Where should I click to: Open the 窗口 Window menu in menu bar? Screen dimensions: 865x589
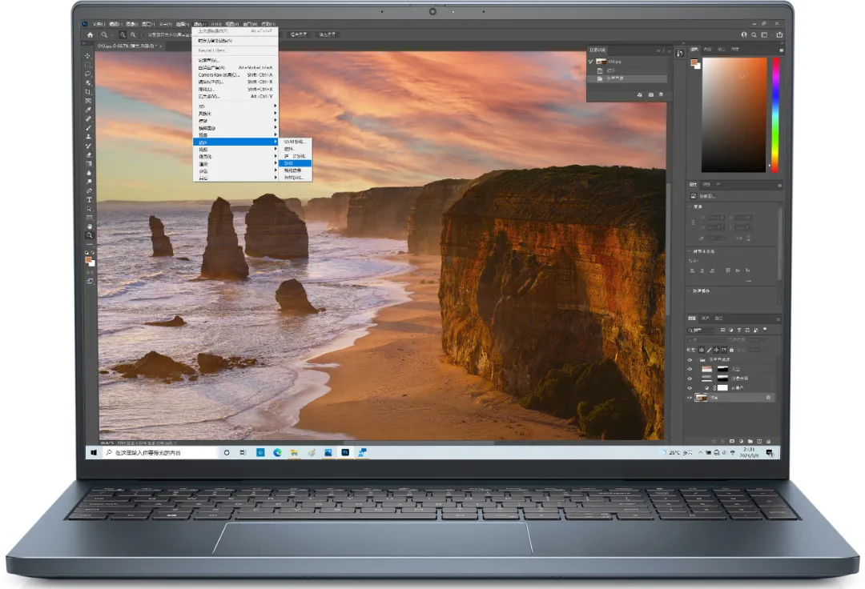(250, 24)
